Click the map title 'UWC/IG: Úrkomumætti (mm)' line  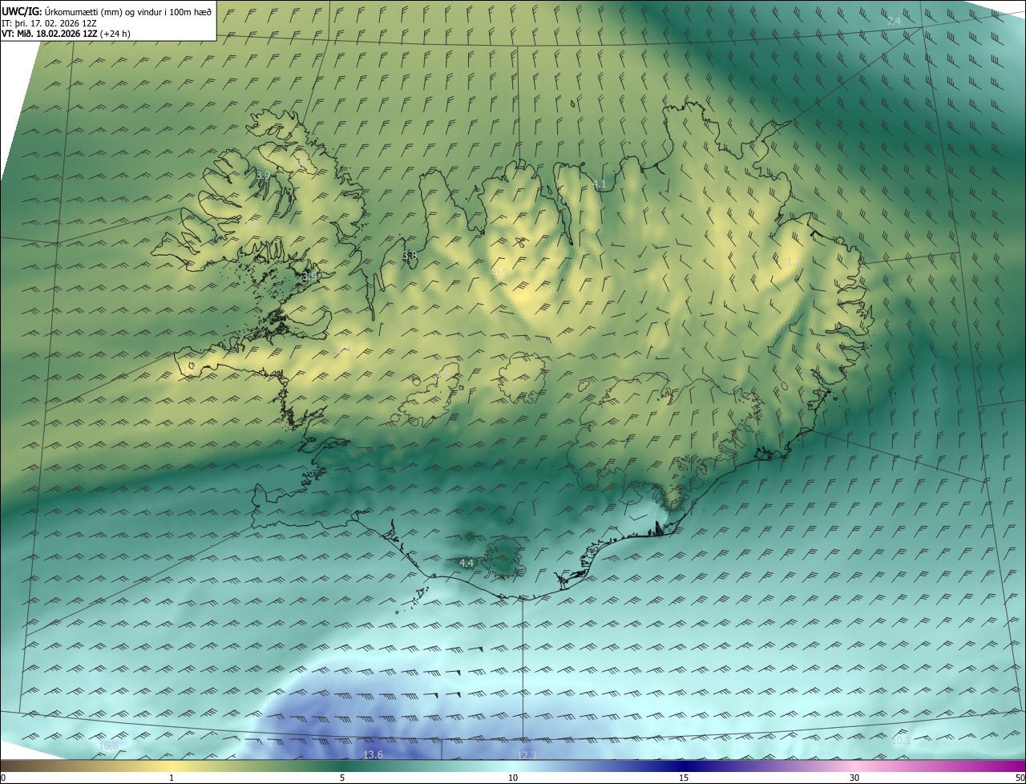pyautogui.click(x=107, y=11)
